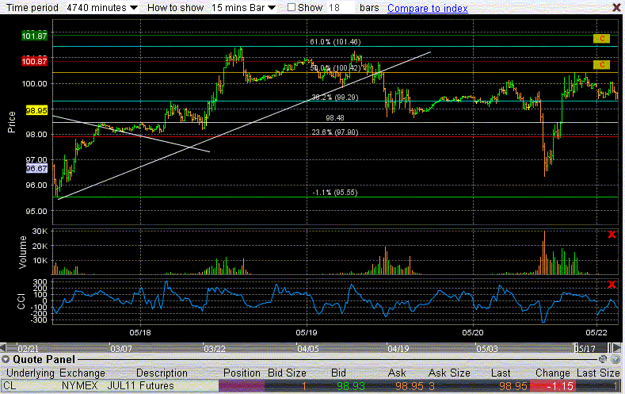
Task: Click the Ask column header
Action: click(397, 373)
